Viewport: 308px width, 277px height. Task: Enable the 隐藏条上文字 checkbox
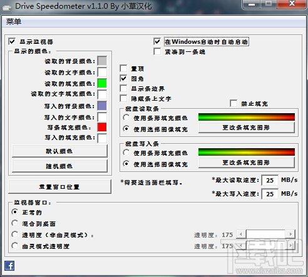tap(123, 98)
